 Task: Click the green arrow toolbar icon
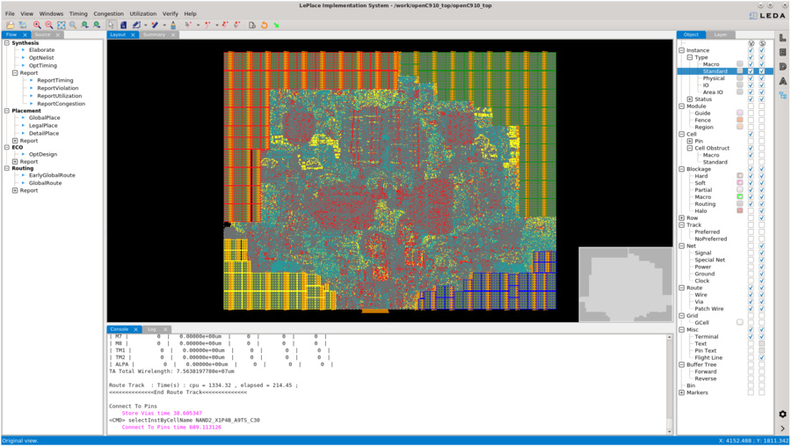(276, 25)
